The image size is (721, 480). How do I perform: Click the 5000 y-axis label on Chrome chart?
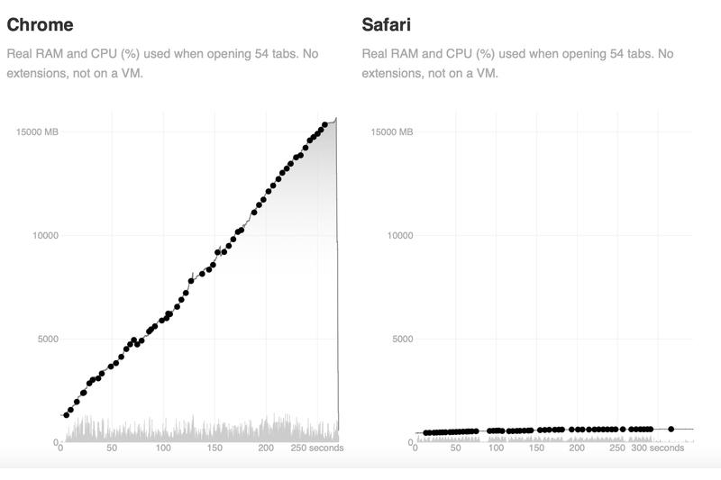pyautogui.click(x=45, y=340)
